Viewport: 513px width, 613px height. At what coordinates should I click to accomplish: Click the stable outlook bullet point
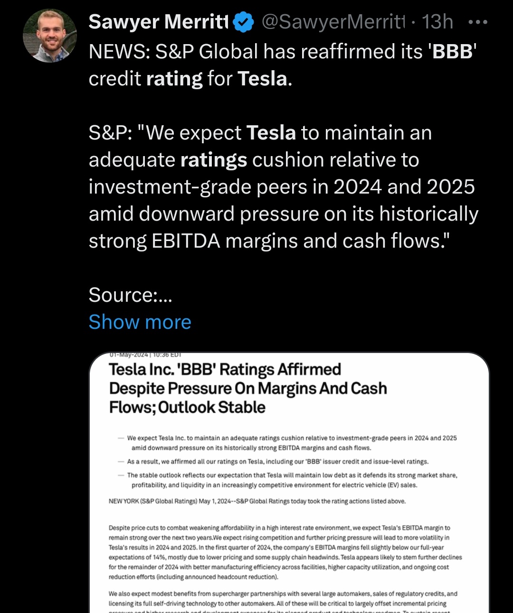[292, 480]
